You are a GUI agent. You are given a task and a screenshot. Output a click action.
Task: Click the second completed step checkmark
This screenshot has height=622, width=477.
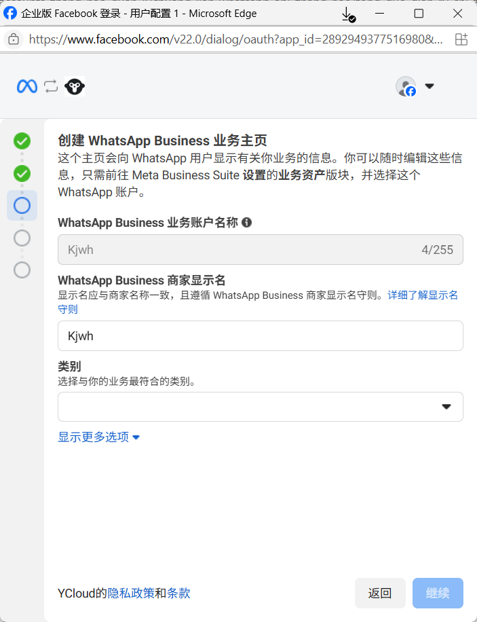click(x=22, y=173)
